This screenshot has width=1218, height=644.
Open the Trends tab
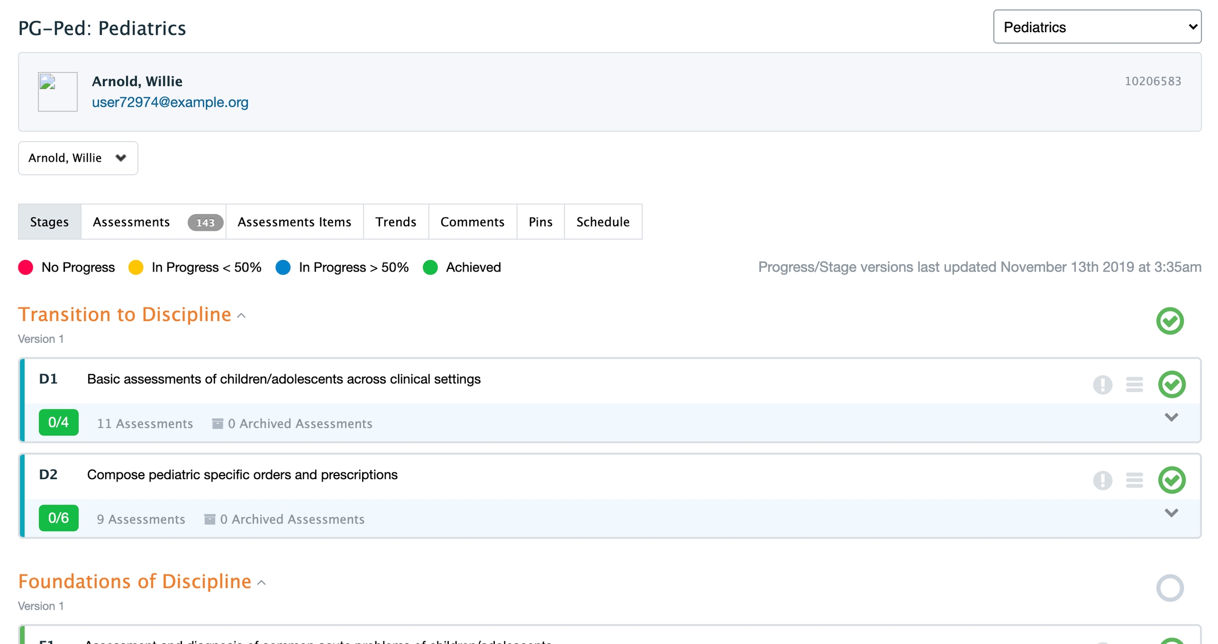[395, 222]
